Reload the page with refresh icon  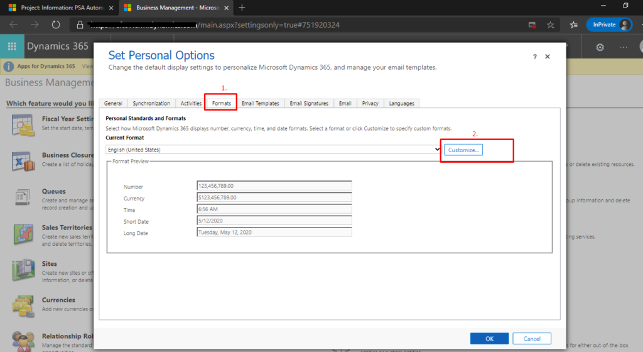pyautogui.click(x=56, y=25)
